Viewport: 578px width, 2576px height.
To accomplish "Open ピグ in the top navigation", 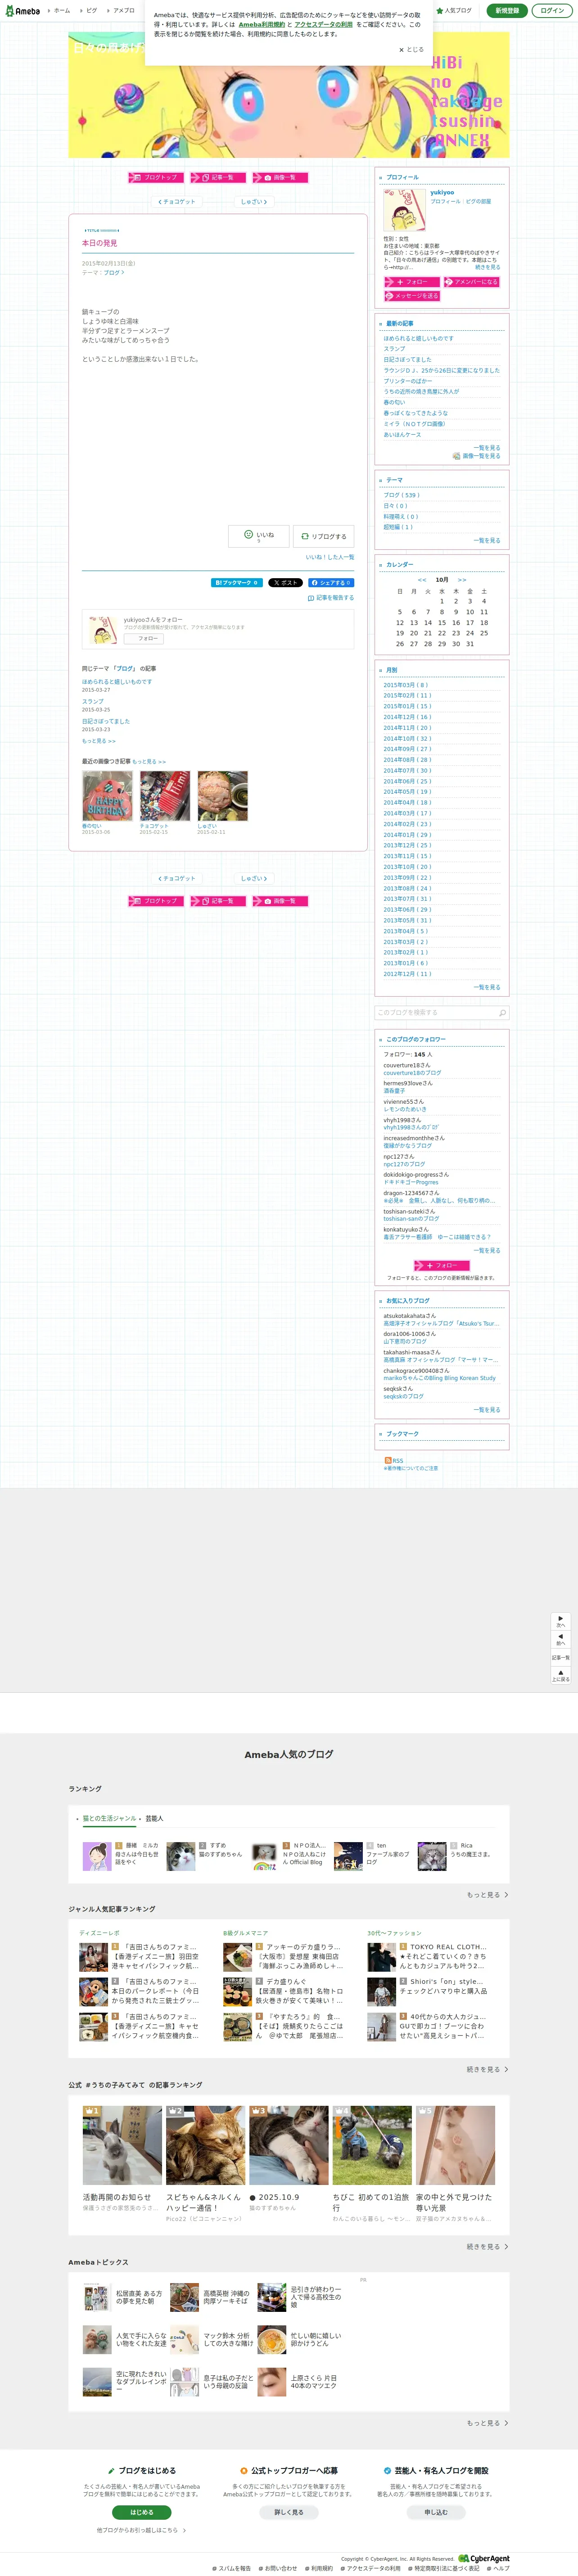I will (90, 11).
